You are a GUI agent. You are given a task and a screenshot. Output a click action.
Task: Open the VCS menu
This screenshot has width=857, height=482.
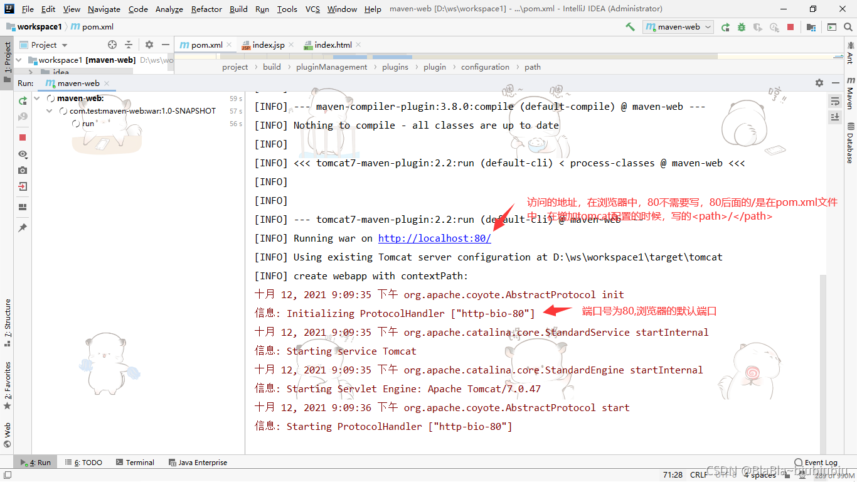tap(312, 9)
